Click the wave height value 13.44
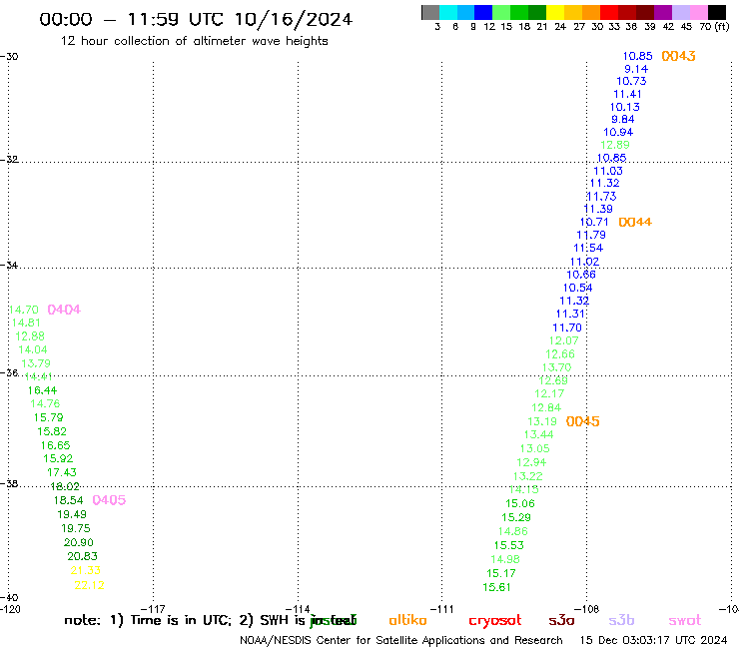Viewport: 739px width, 649px height. (x=538, y=434)
